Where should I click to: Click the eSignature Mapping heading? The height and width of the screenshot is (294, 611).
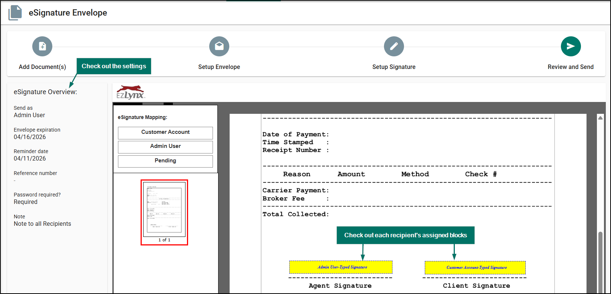142,117
